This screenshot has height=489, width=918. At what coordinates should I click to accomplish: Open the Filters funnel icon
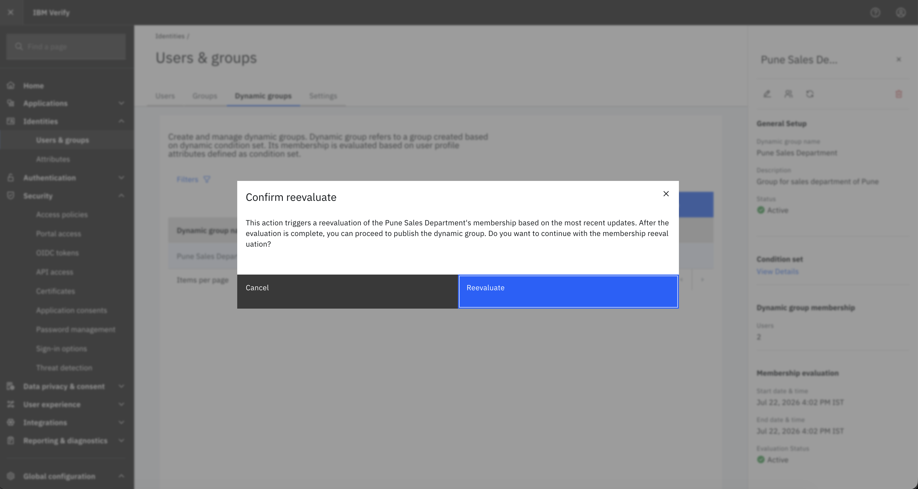tap(207, 179)
